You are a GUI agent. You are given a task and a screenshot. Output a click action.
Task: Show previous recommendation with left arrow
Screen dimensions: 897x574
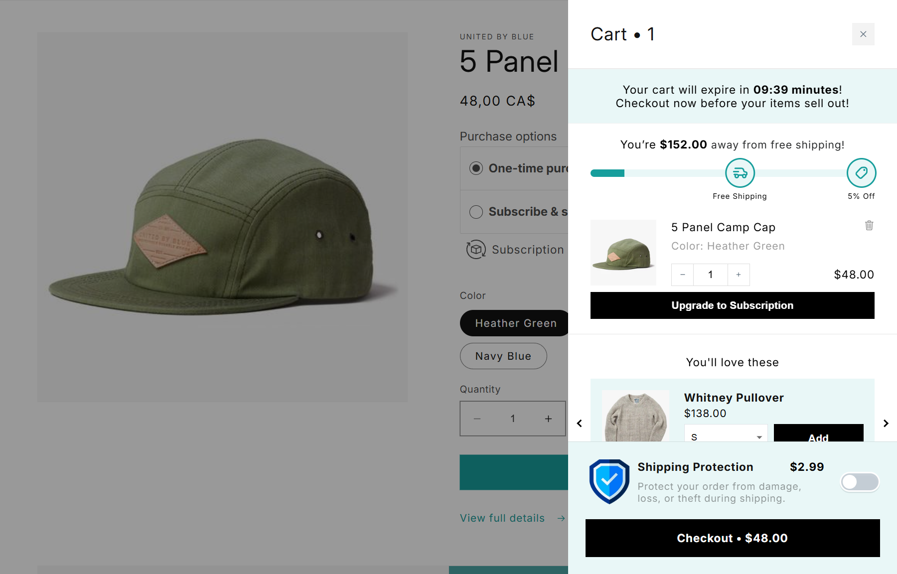point(580,423)
